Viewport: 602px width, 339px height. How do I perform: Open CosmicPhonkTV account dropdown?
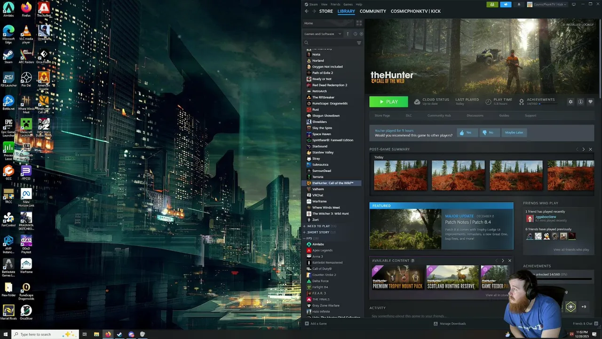point(547,4)
